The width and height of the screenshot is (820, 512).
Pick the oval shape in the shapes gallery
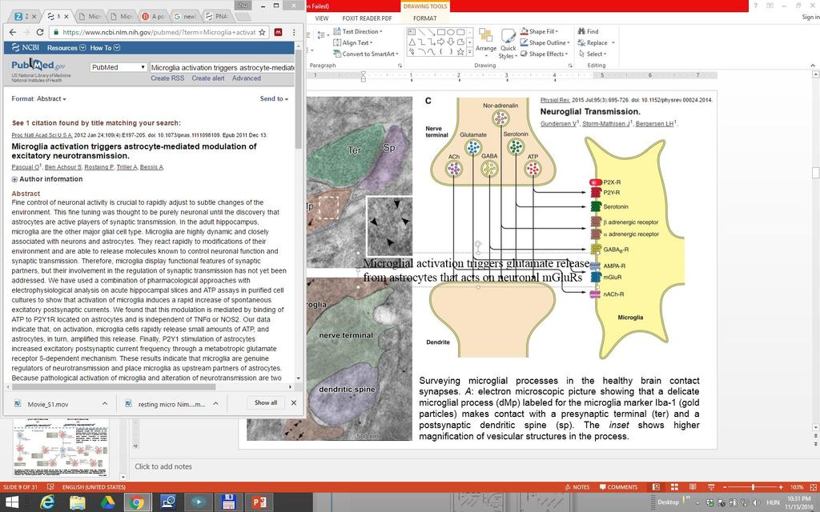pyautogui.click(x=451, y=32)
